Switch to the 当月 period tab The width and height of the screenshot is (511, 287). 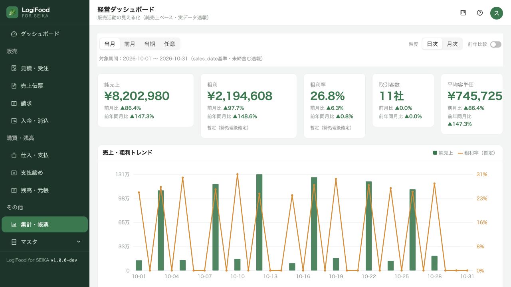(110, 44)
